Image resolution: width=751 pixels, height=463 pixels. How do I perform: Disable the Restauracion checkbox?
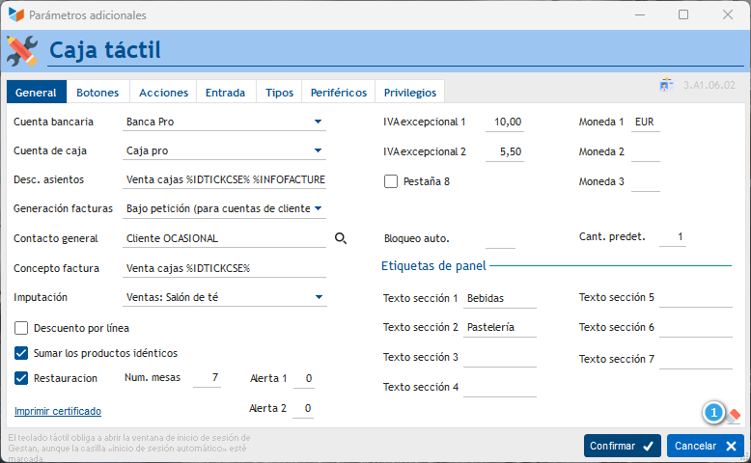coord(21,378)
